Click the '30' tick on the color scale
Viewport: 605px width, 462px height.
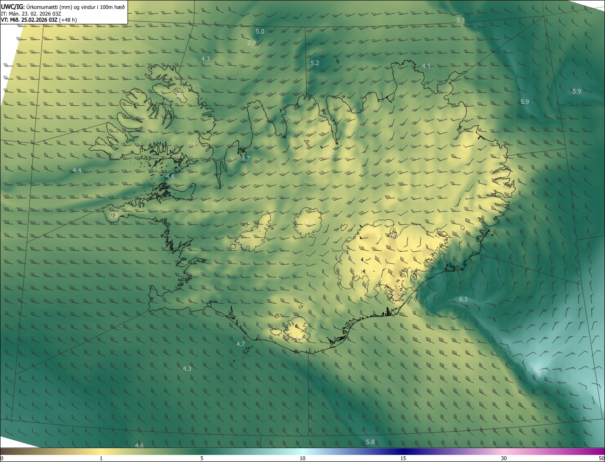[x=504, y=458]
